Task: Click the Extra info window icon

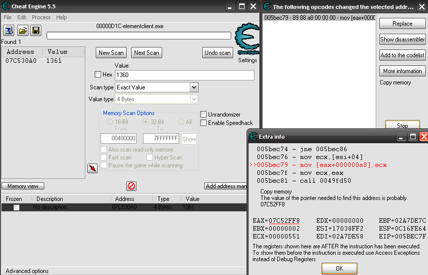Action: coord(253,137)
